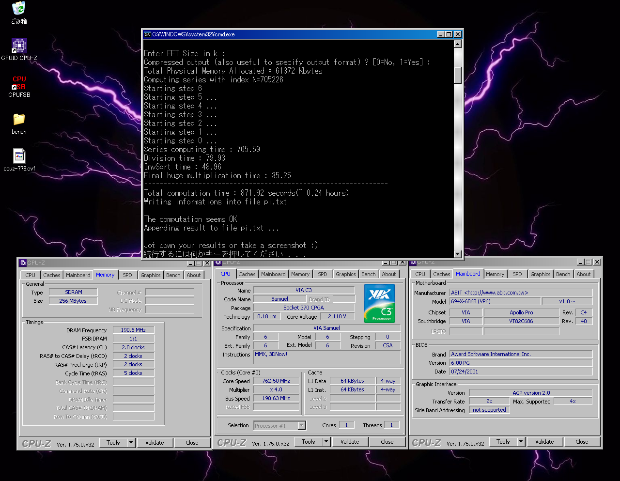Open Graphics tab in Memory window
The height and width of the screenshot is (481, 620).
tap(150, 275)
